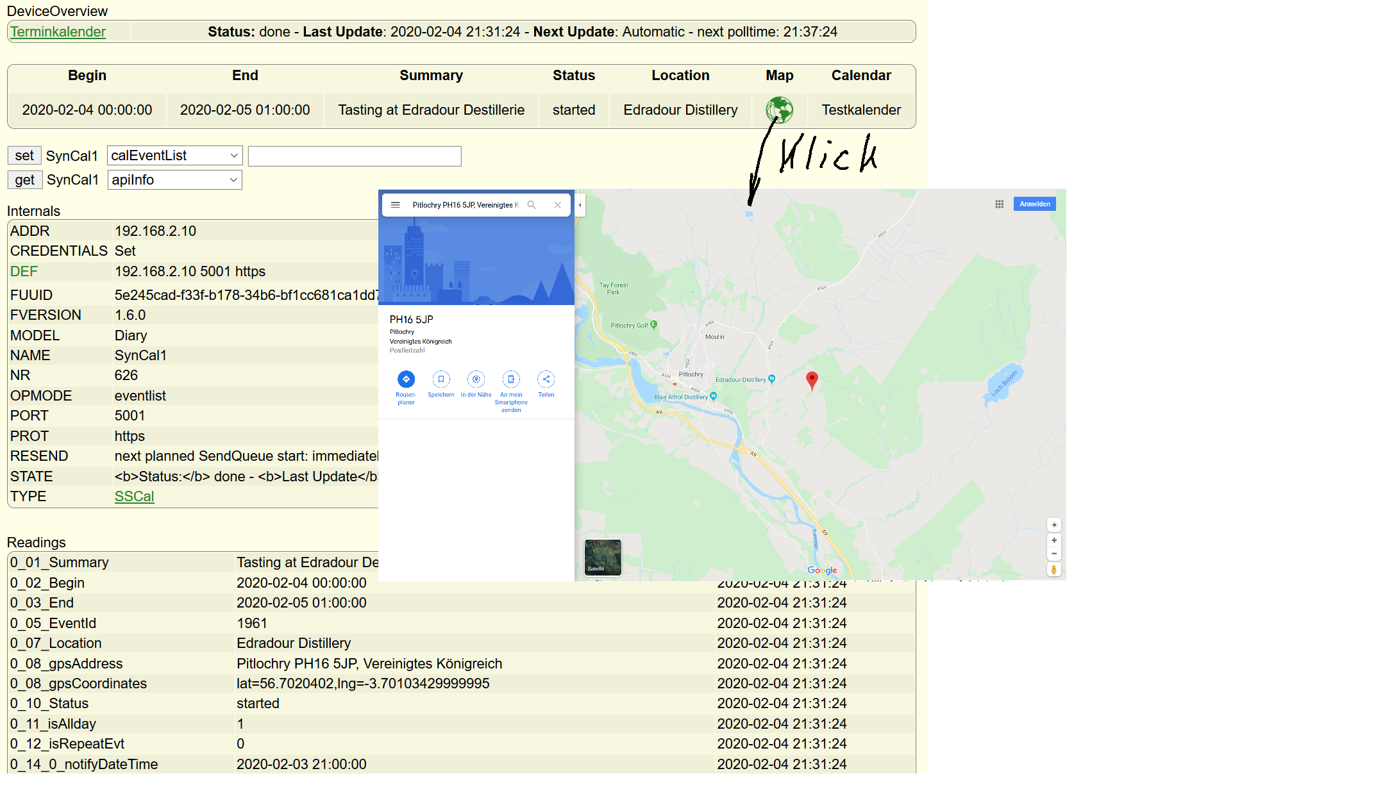
Task: Click the 'started' status cell in table
Action: (x=574, y=110)
